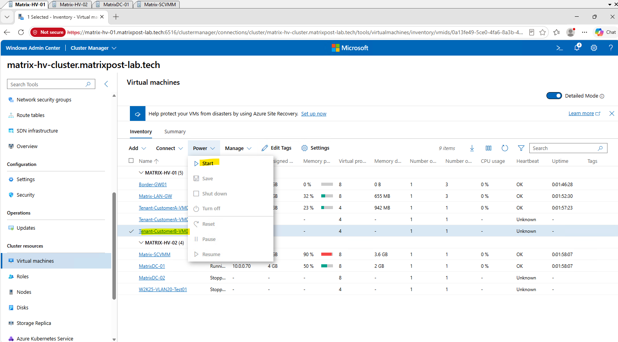Collapse the tools sidebar with arrow

106,84
